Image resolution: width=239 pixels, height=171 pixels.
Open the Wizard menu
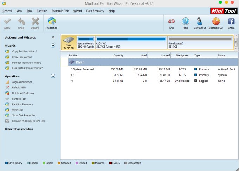click(77, 11)
